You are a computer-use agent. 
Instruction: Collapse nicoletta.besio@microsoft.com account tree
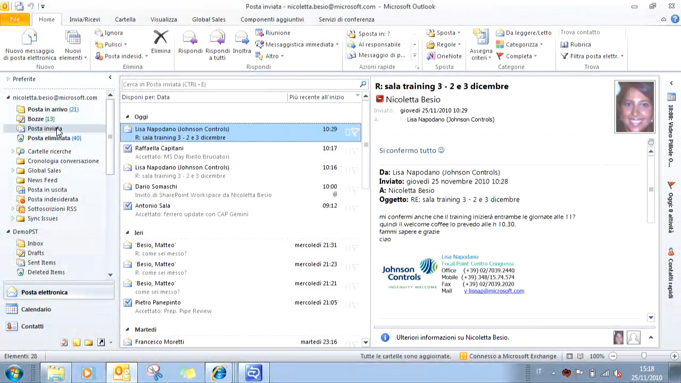(x=8, y=97)
